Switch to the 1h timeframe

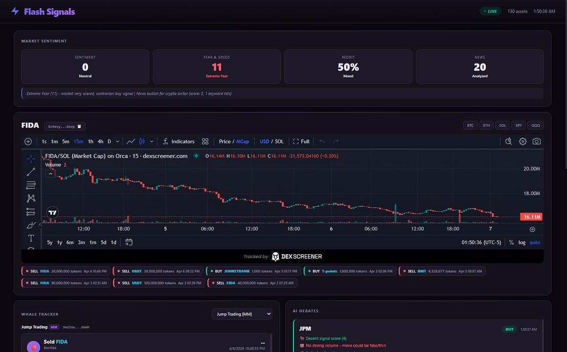point(91,141)
